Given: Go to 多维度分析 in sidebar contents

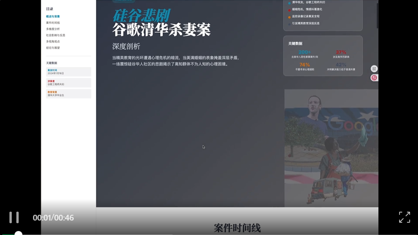Looking at the screenshot, I should coord(53,29).
